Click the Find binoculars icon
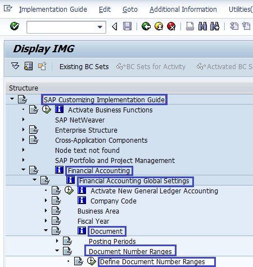The width and height of the screenshot is (253, 267). coord(202,26)
